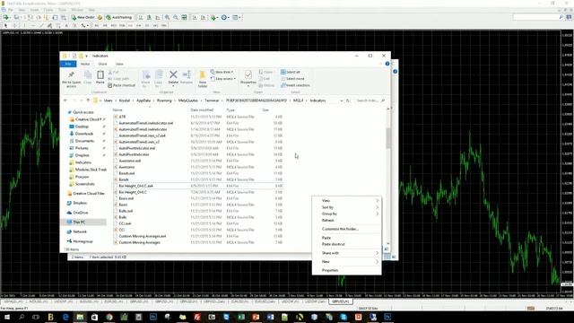Switch to the Share tab in Explorer ribbon

click(102, 64)
